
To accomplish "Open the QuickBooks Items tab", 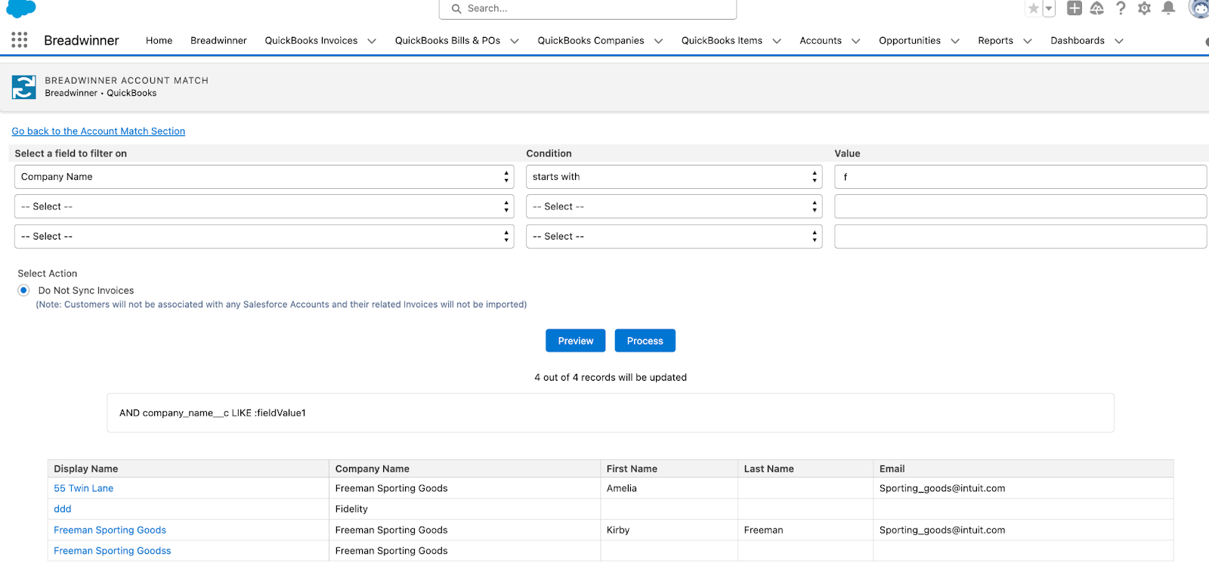I will 722,41.
